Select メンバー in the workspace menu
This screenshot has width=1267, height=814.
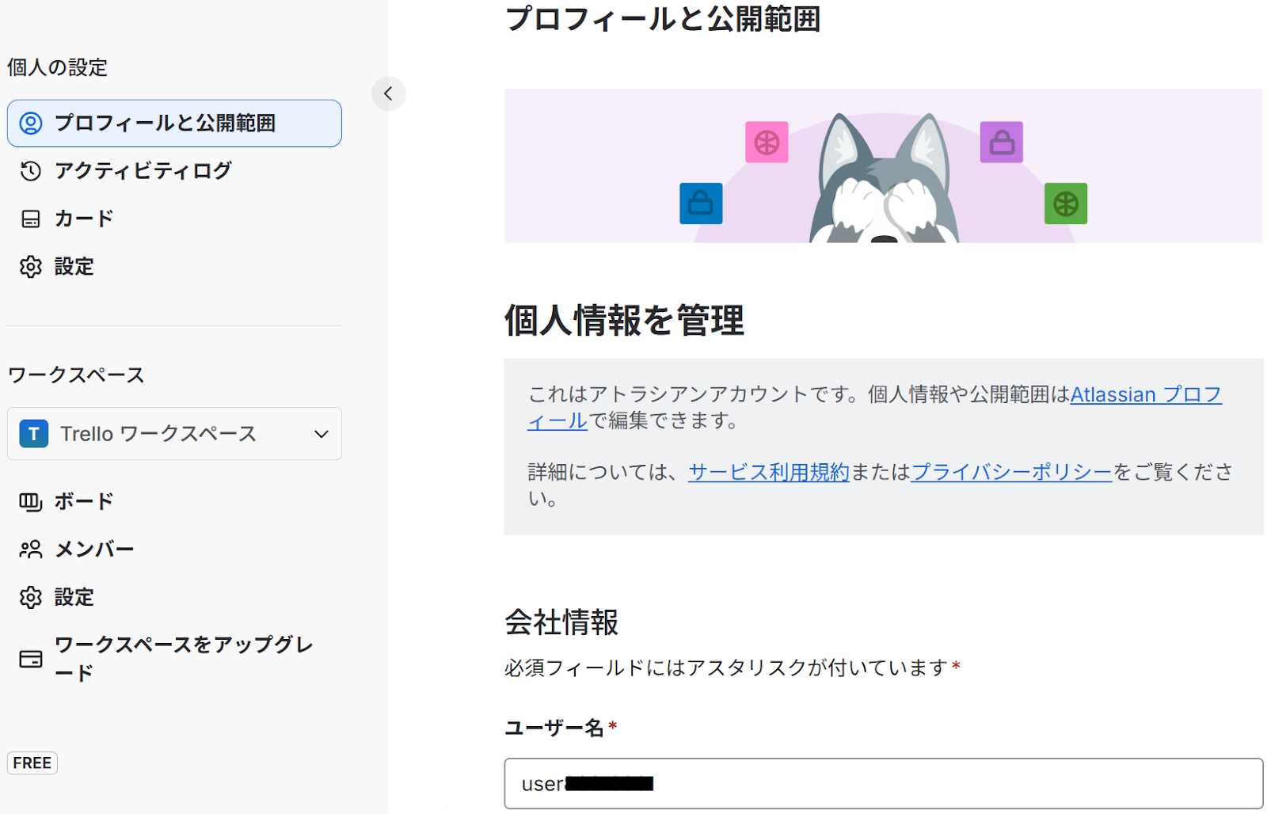(94, 550)
